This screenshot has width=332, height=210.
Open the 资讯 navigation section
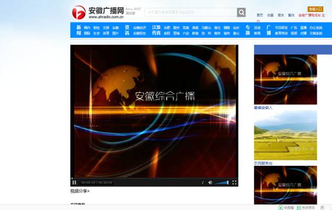(x=127, y=30)
